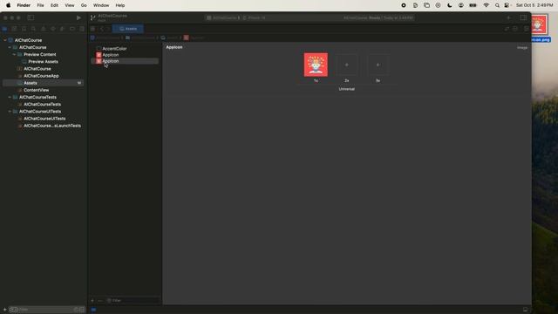Screen dimensions: 558x314
Task: Click the Assets breadcrumb in the jump bar
Action: (169, 38)
